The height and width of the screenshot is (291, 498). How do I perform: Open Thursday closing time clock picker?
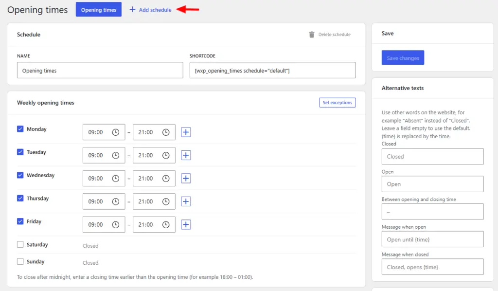tap(166, 201)
